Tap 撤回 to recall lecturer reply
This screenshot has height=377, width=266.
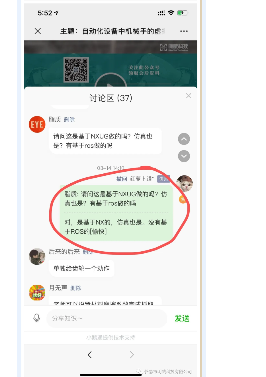(122, 179)
